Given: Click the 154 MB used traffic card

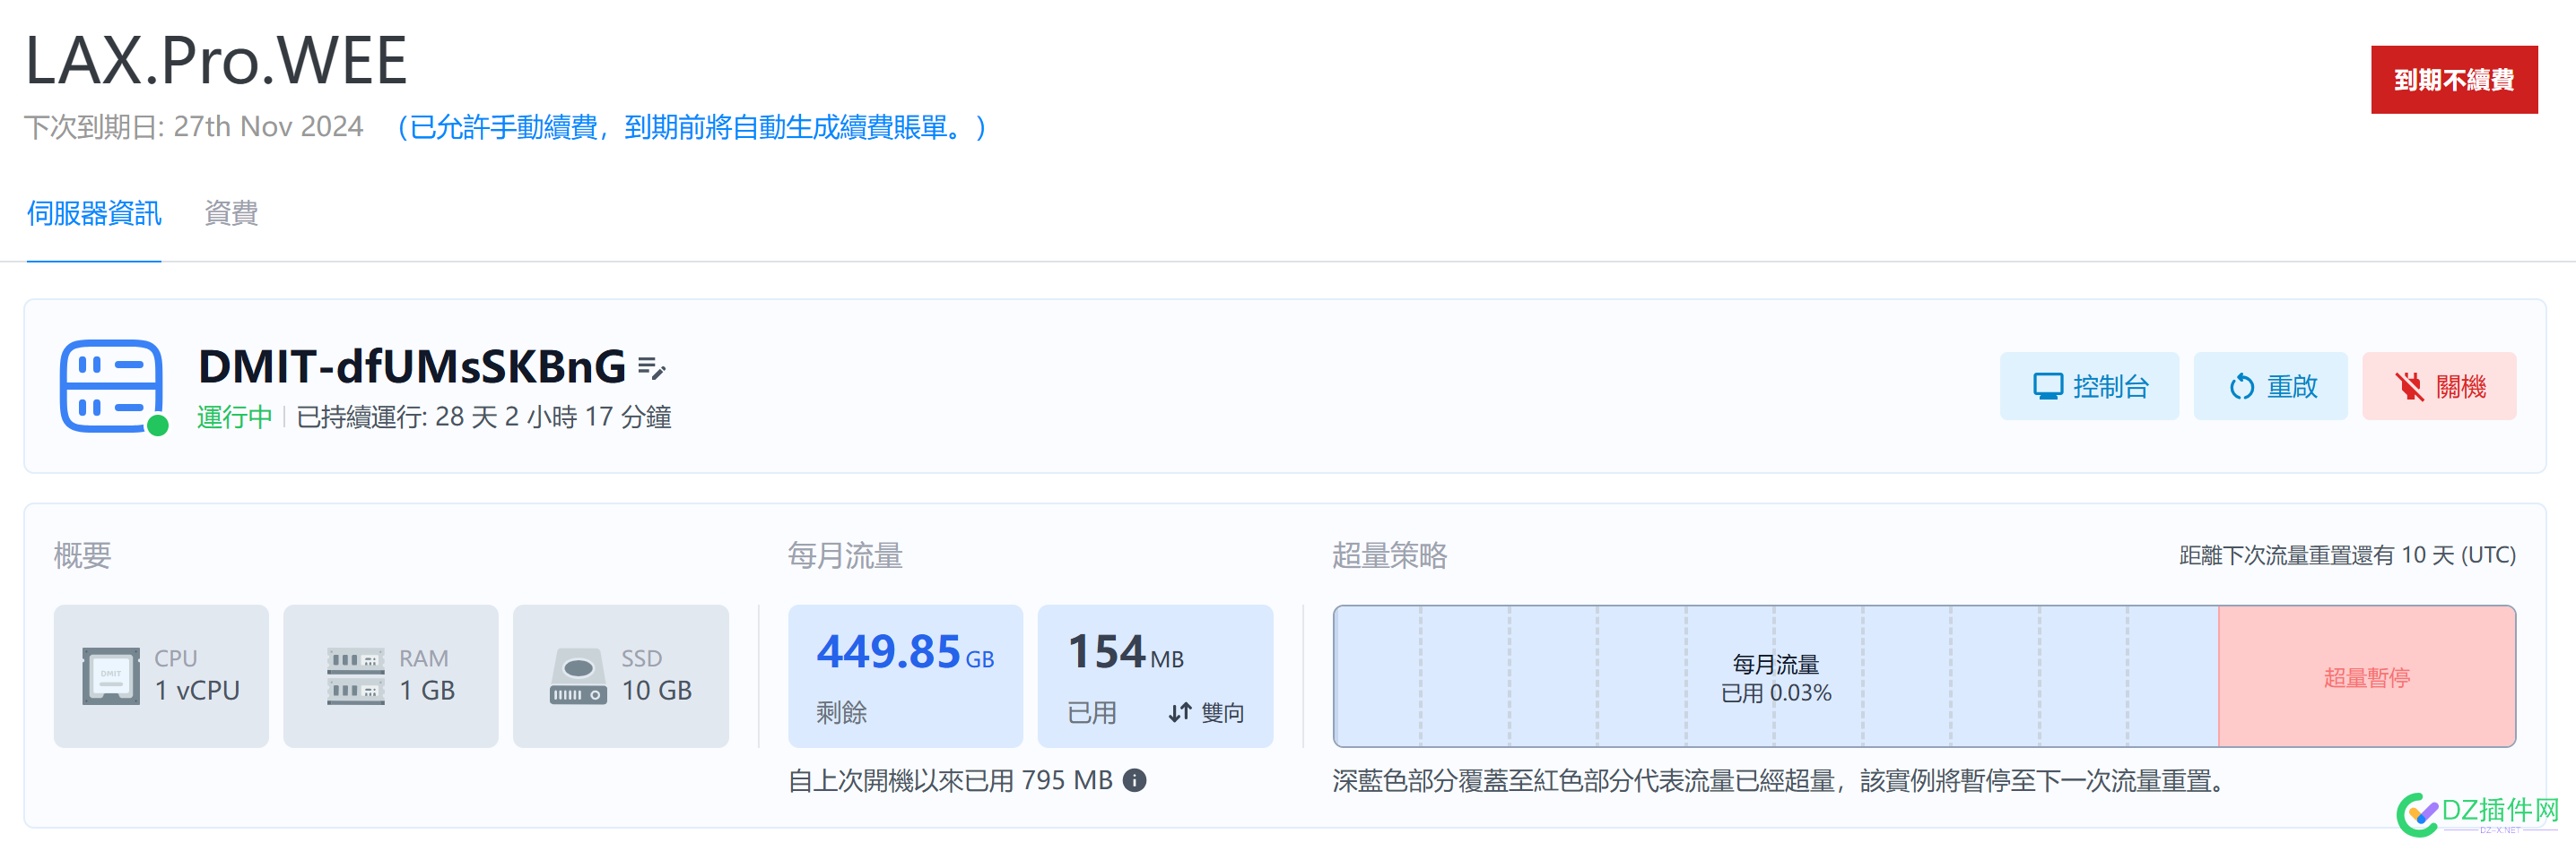Looking at the screenshot, I should (1155, 676).
